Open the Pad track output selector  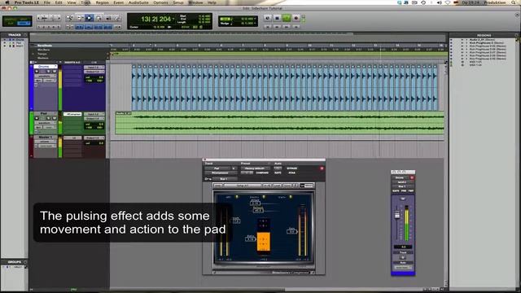[94, 119]
